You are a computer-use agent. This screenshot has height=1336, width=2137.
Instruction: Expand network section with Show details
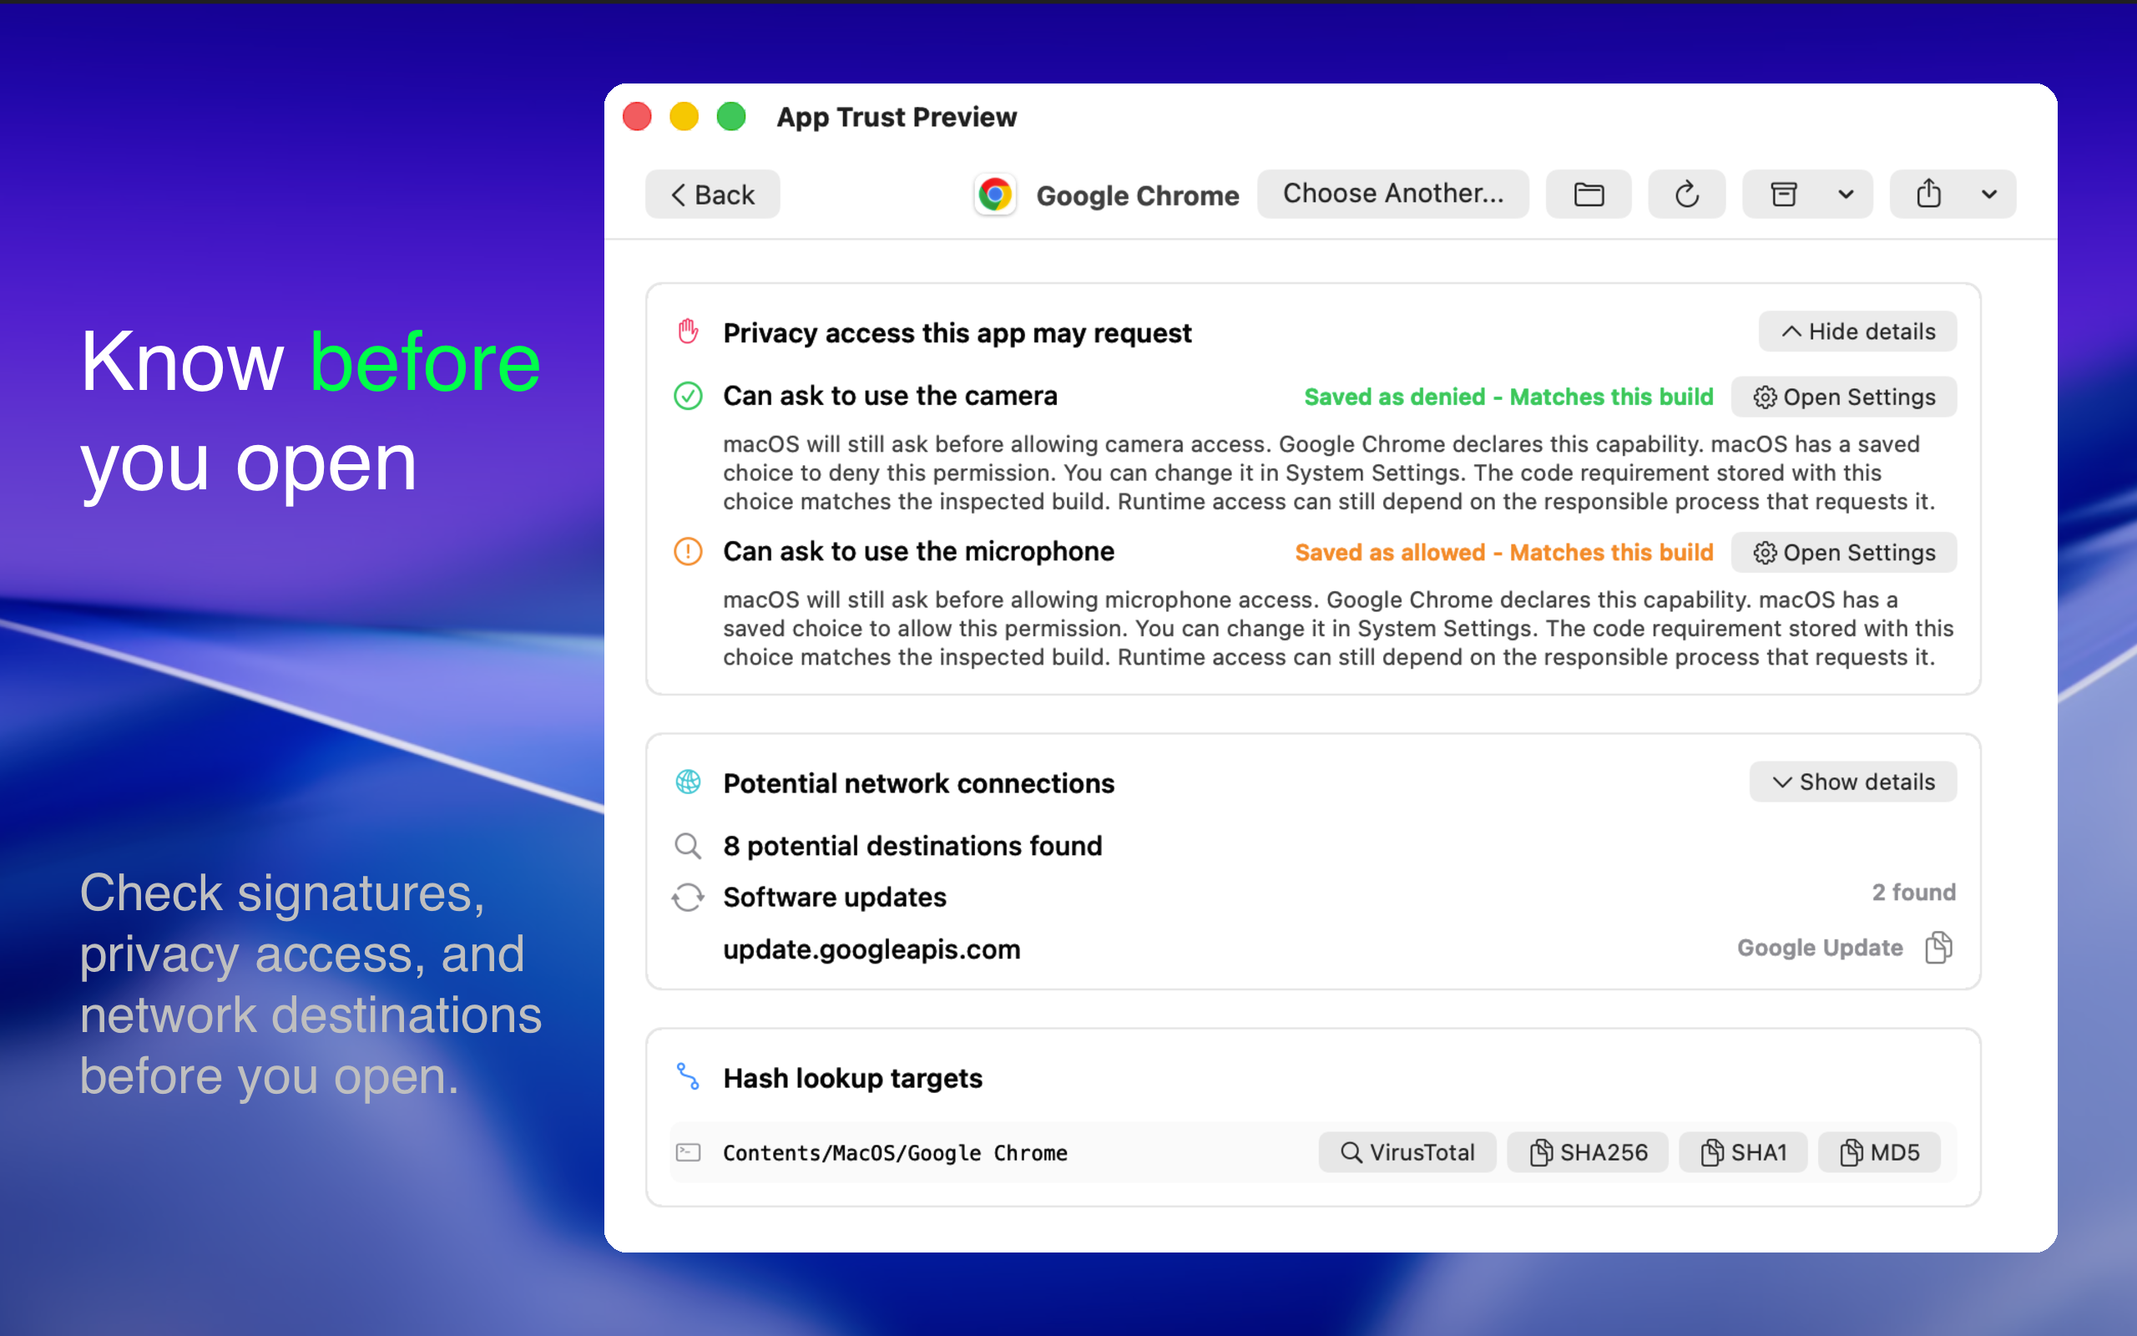click(1852, 782)
